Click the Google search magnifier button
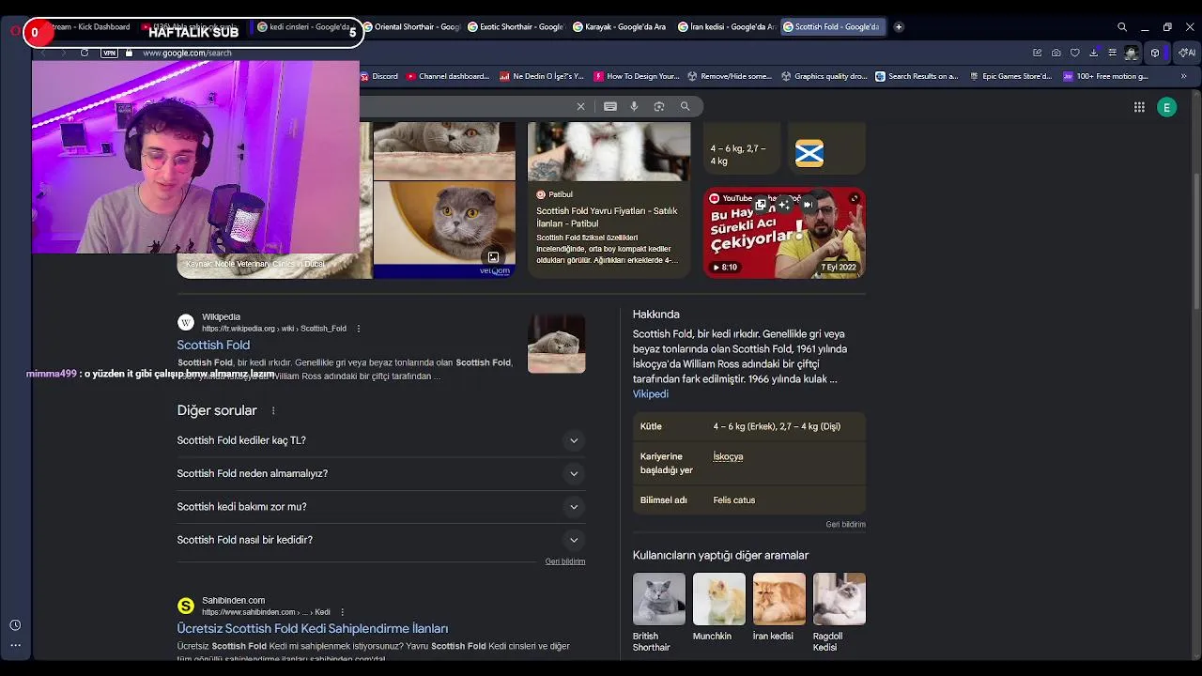The image size is (1202, 676). coord(686,107)
